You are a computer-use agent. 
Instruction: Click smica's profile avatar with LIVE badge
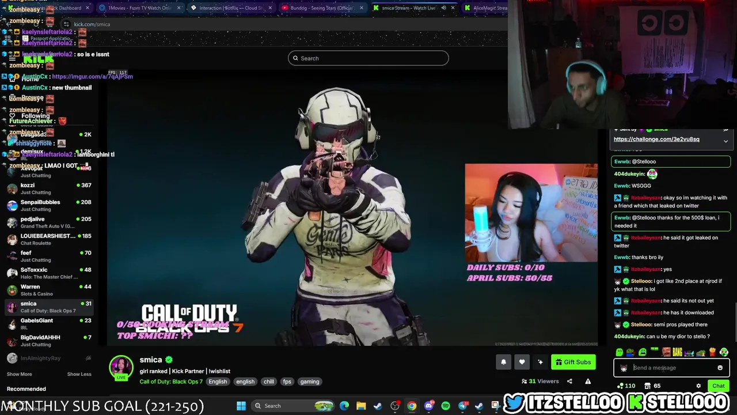click(x=121, y=368)
